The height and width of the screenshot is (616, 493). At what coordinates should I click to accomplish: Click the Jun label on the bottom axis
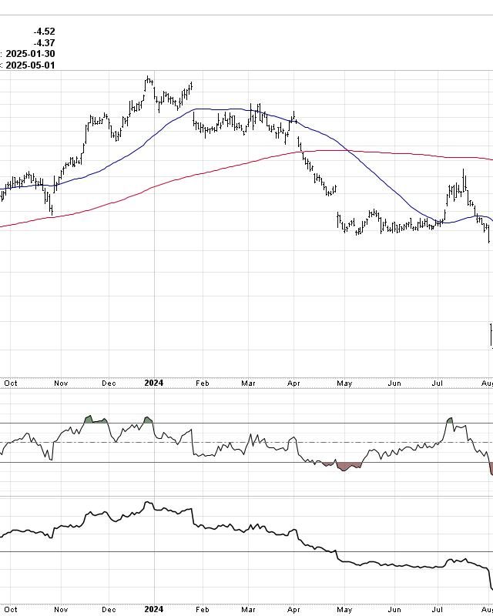tap(394, 609)
